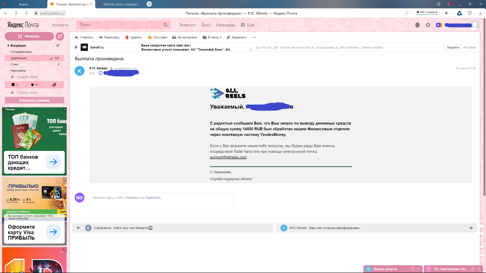This screenshot has width=486, height=273.
Task: Click Переслать link in quick reply box
Action: [153, 198]
